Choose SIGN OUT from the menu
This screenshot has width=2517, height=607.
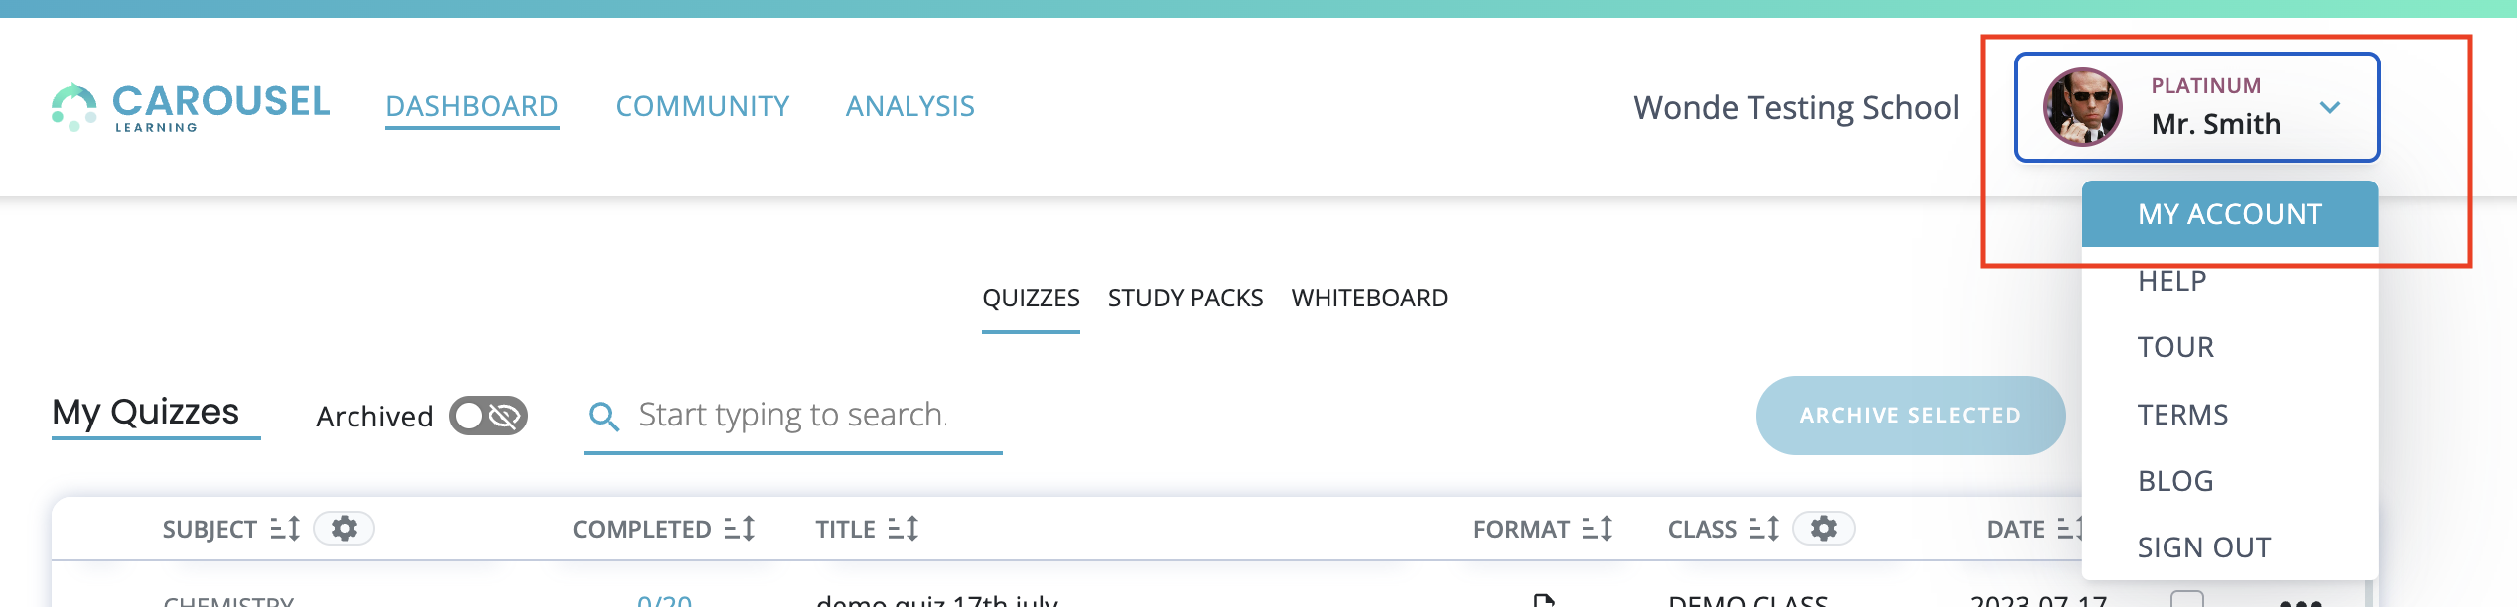(x=2203, y=547)
